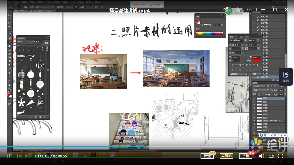Click the share icon in player header
Screen dimensions: 294x165
[x=226, y=9]
